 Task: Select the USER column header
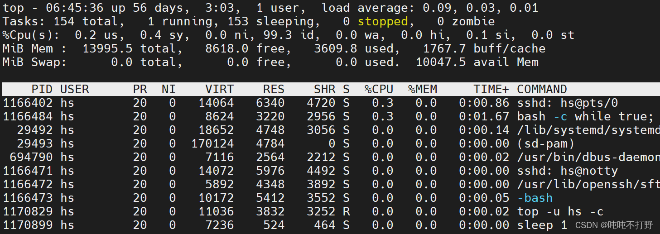coord(75,89)
